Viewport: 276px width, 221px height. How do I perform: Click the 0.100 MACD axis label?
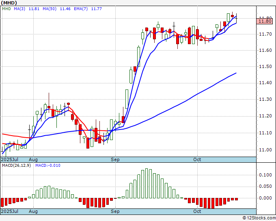[265, 175]
